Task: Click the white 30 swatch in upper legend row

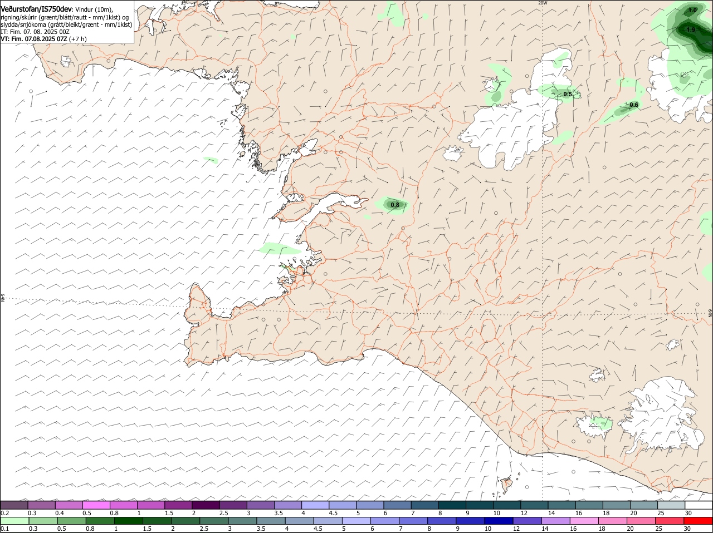Action: tap(699, 505)
